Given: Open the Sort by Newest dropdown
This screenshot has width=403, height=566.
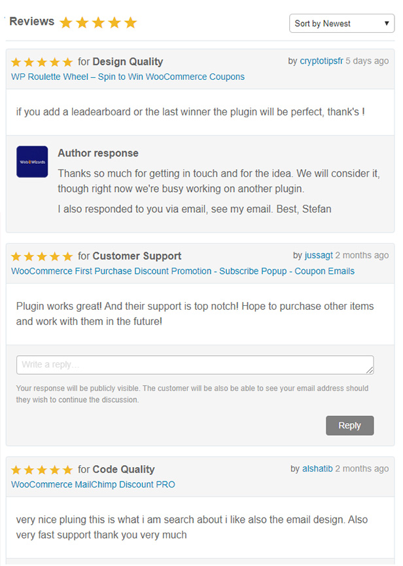Looking at the screenshot, I should click(x=342, y=24).
